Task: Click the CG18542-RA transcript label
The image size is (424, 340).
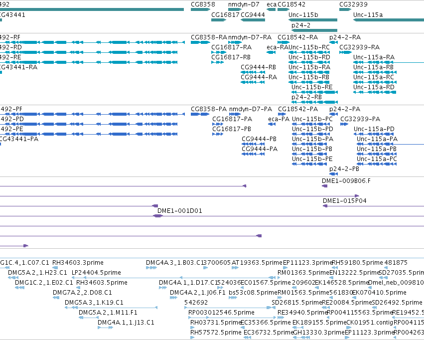Action: point(297,37)
